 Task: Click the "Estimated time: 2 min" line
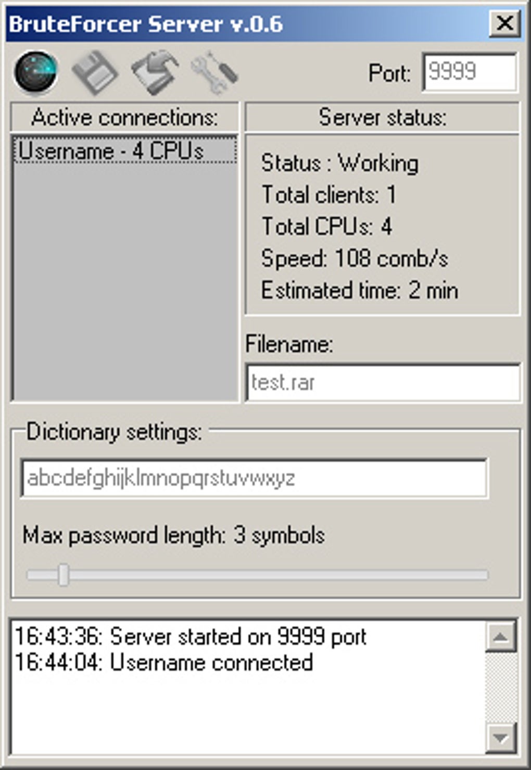click(359, 290)
